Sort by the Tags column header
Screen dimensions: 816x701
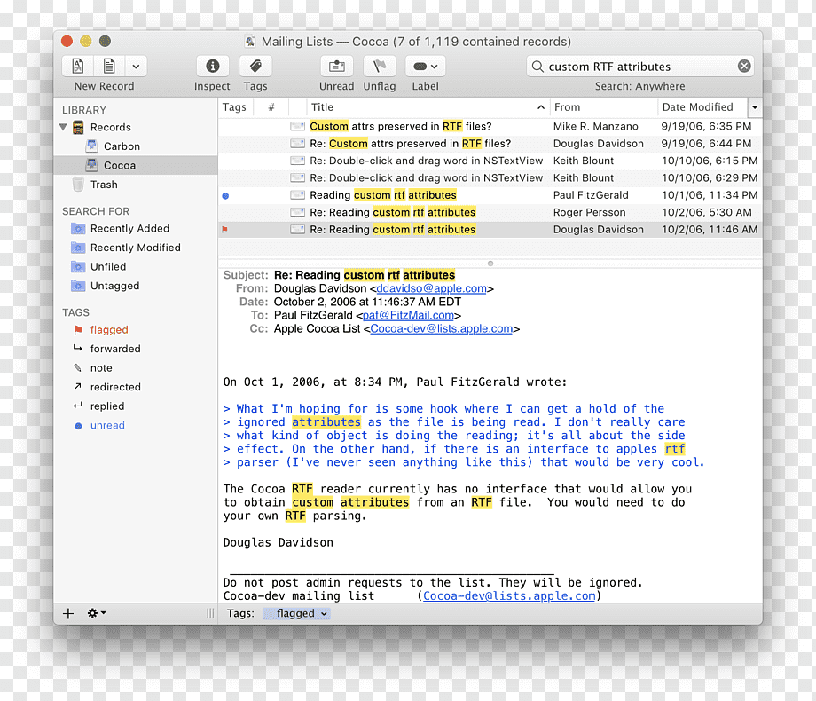click(x=234, y=107)
